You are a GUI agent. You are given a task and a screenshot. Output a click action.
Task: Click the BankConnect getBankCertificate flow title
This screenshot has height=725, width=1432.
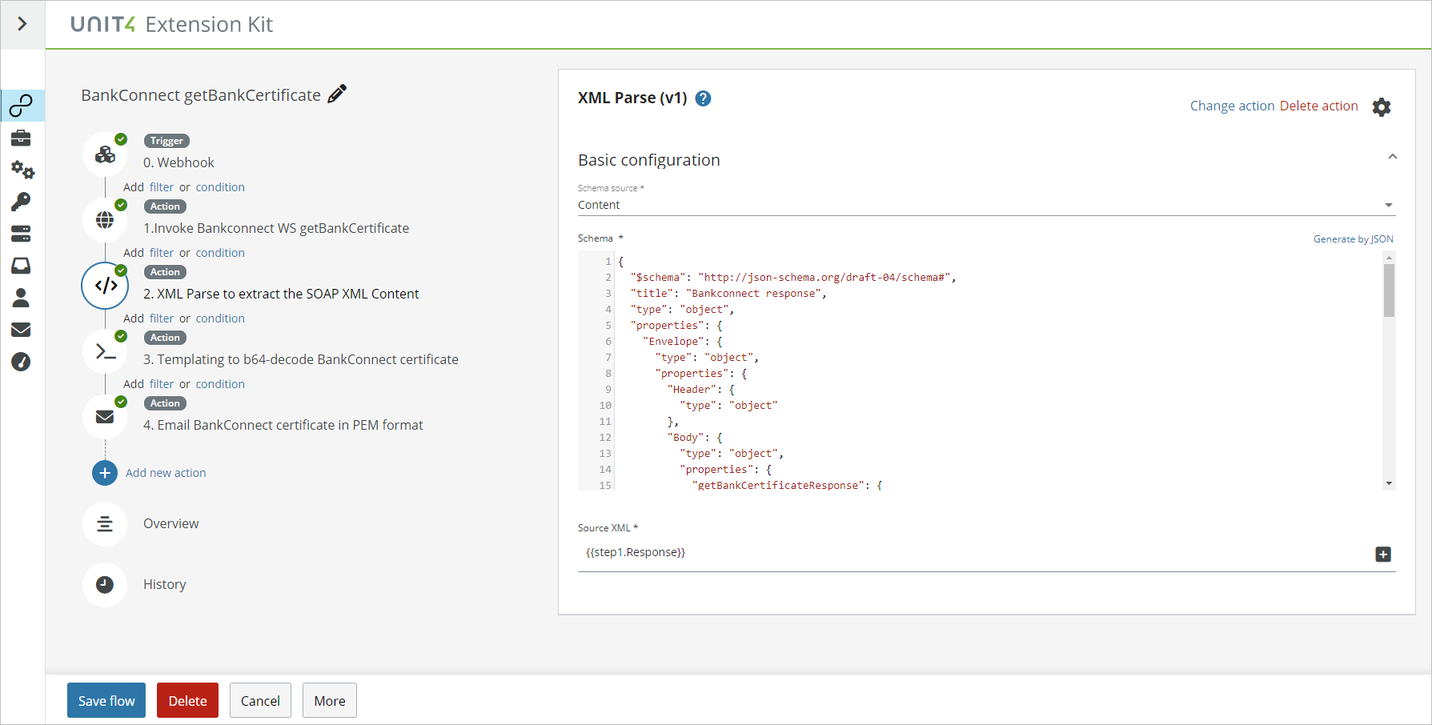(201, 95)
